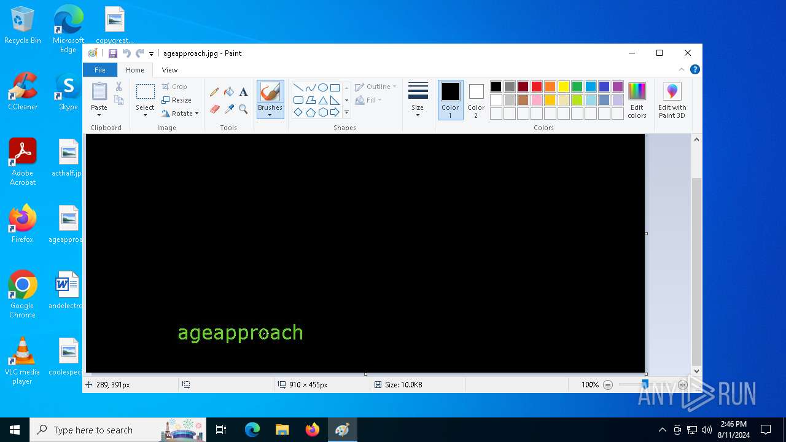Click the Cut scissors icon
Image resolution: width=786 pixels, height=442 pixels.
click(x=119, y=87)
